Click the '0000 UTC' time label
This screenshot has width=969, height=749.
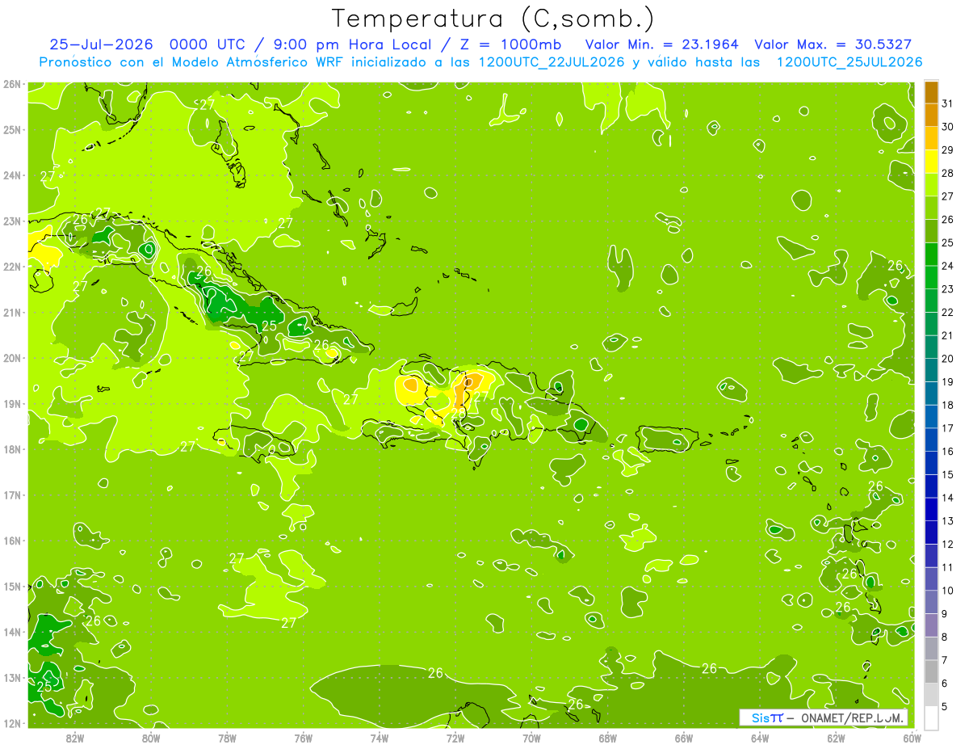[208, 44]
